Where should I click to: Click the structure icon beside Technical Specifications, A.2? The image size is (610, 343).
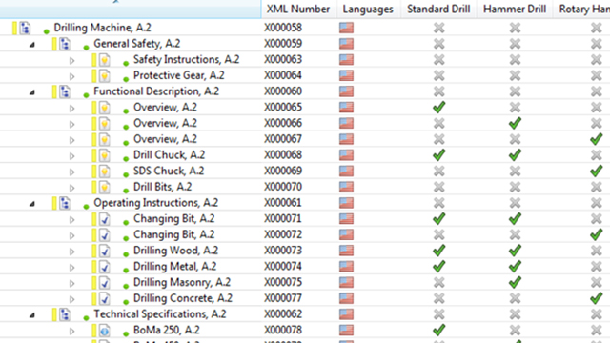coord(65,314)
